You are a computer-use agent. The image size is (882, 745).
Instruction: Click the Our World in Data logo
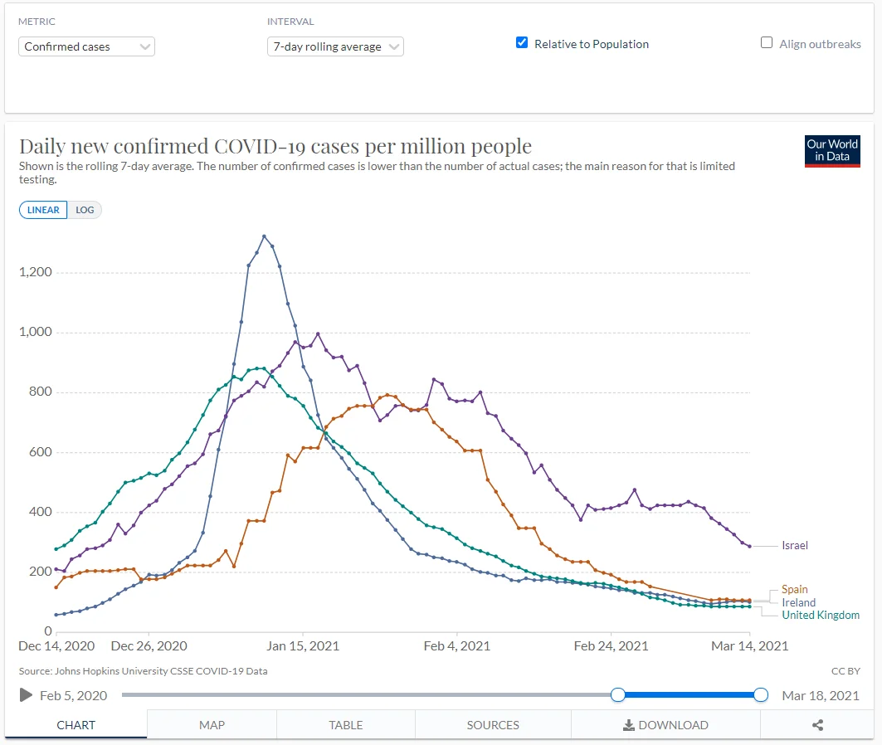[832, 151]
